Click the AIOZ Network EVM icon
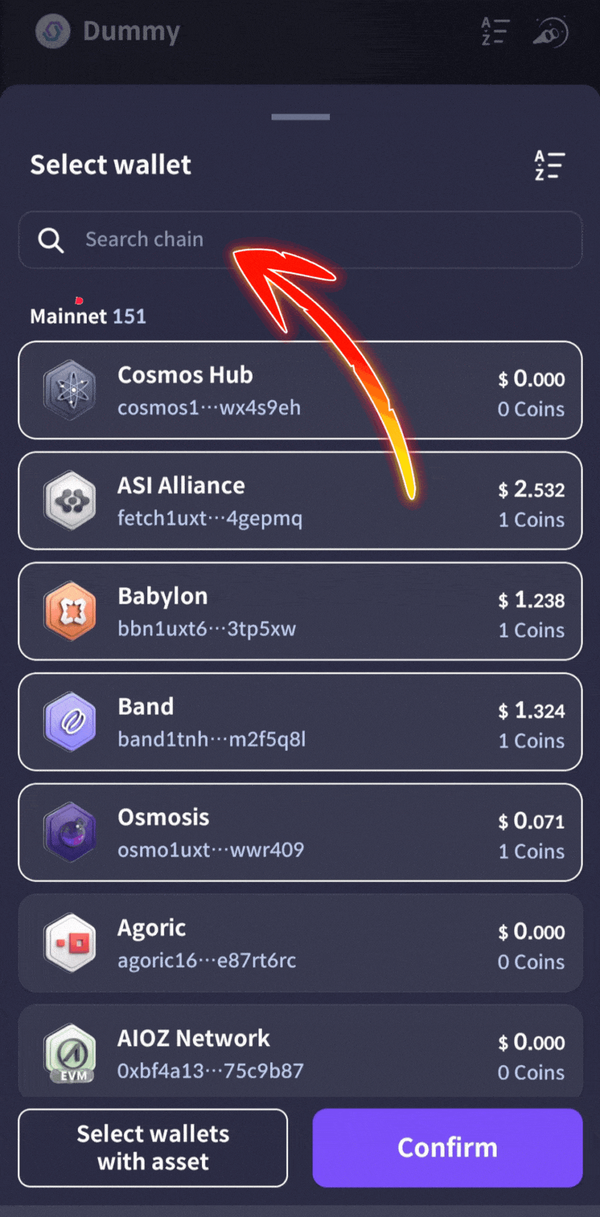 pos(70,1052)
